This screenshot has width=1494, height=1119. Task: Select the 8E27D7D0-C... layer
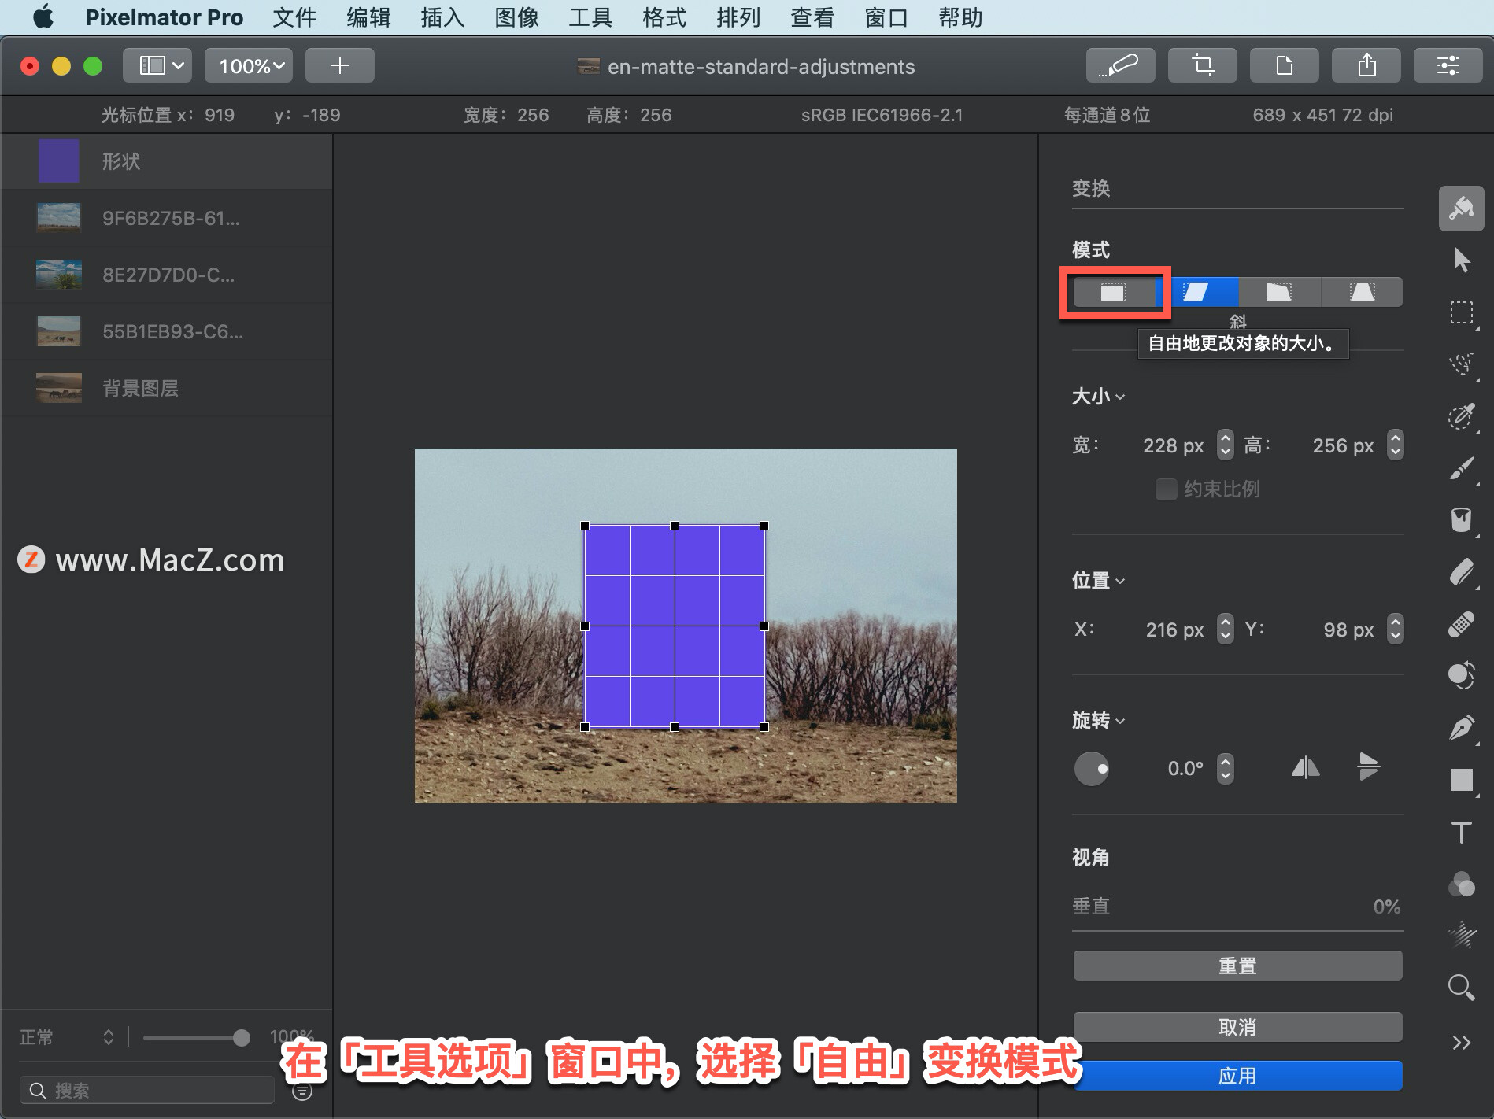click(167, 275)
